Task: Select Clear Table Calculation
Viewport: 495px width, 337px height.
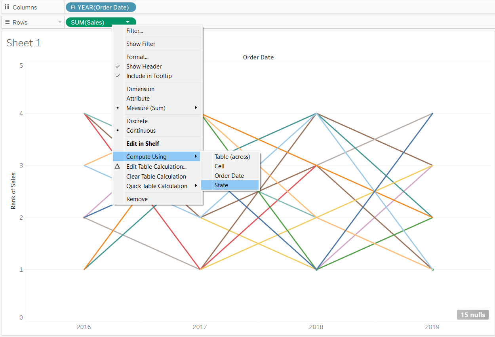Action: 158,176
